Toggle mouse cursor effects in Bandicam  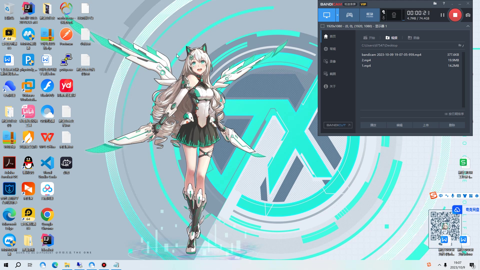click(383, 12)
